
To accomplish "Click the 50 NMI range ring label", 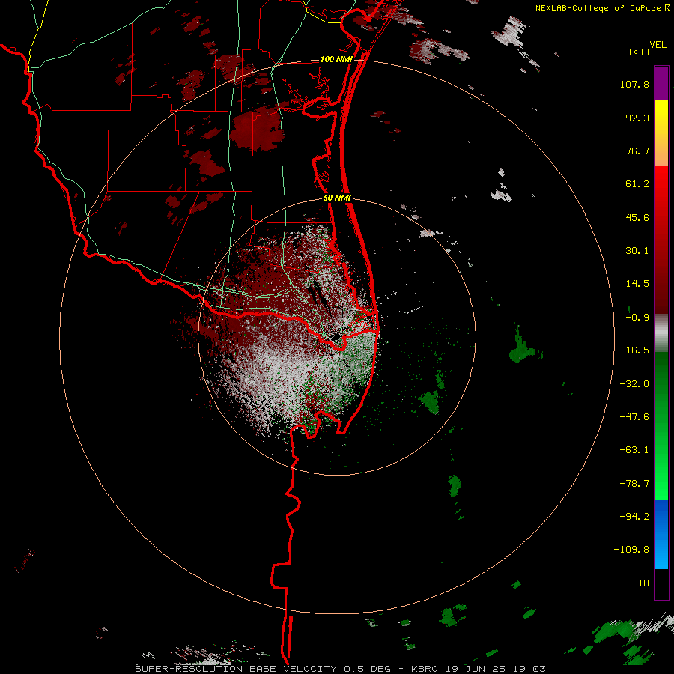I will click(x=337, y=198).
